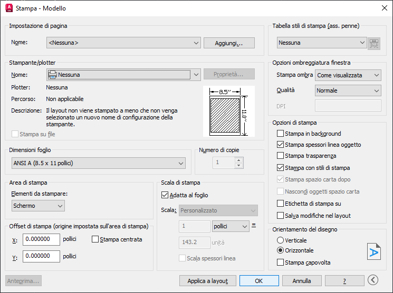
Task: Click the page orientation preview icon
Action: pos(373,252)
